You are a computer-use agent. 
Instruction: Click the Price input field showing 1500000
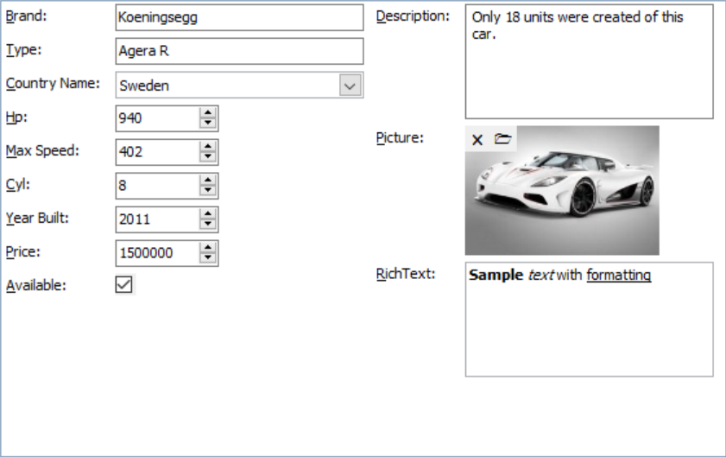[x=157, y=253]
